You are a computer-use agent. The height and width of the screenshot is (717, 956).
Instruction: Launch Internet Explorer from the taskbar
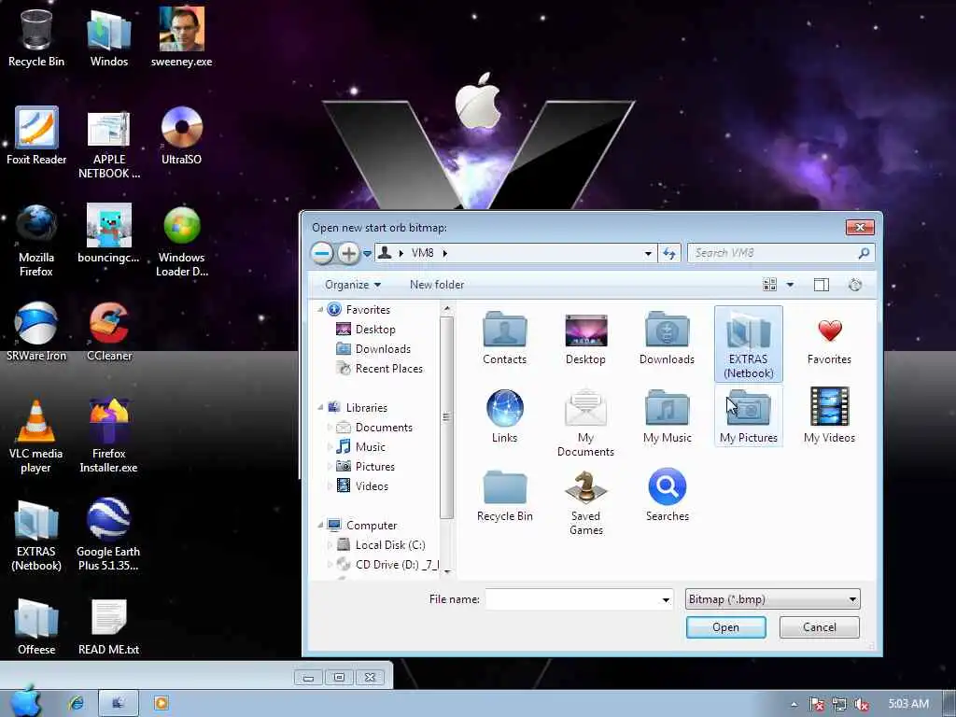(x=77, y=703)
